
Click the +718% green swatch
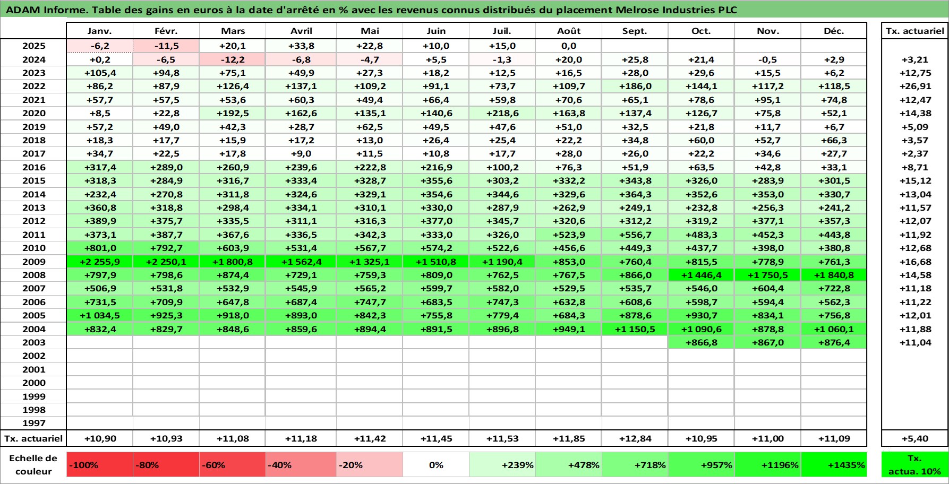635,465
